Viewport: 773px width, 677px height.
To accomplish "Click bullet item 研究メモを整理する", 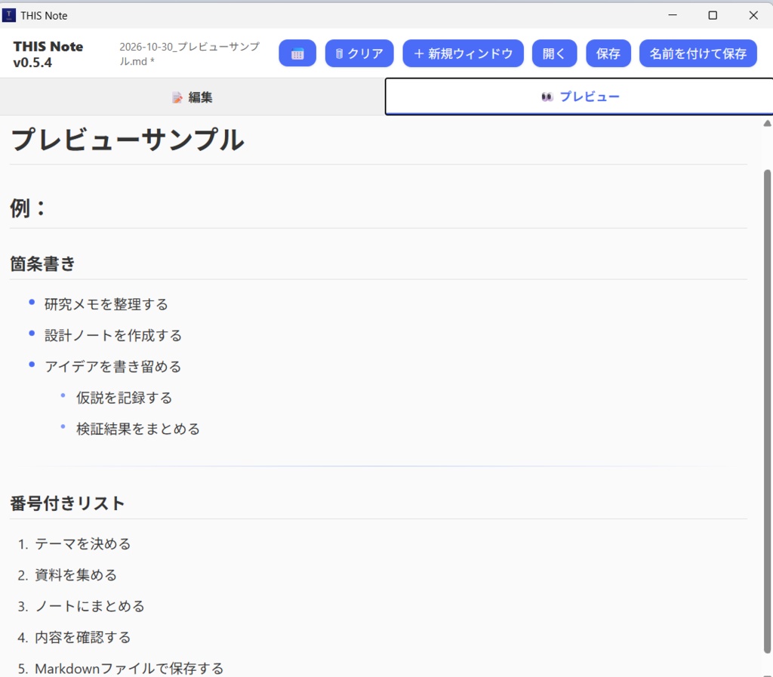I will coord(106,304).
